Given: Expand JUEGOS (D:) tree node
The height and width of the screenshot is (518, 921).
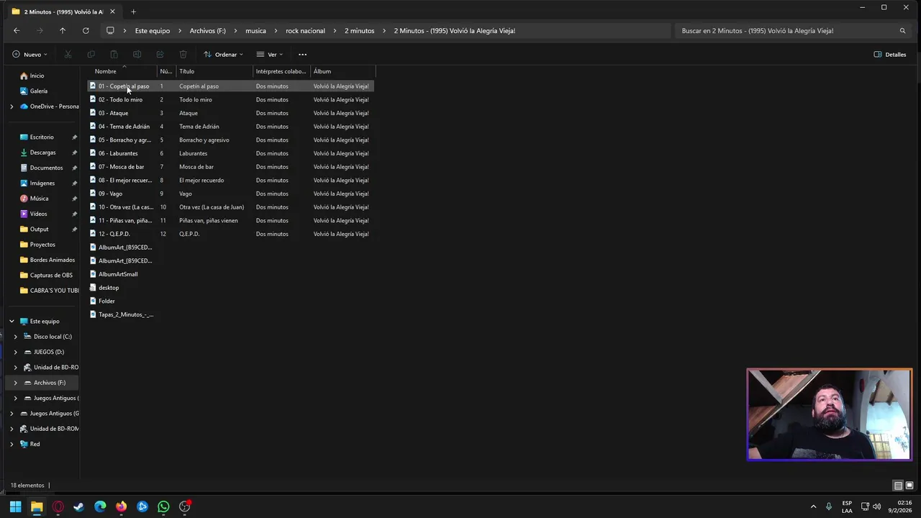Looking at the screenshot, I should (x=16, y=352).
